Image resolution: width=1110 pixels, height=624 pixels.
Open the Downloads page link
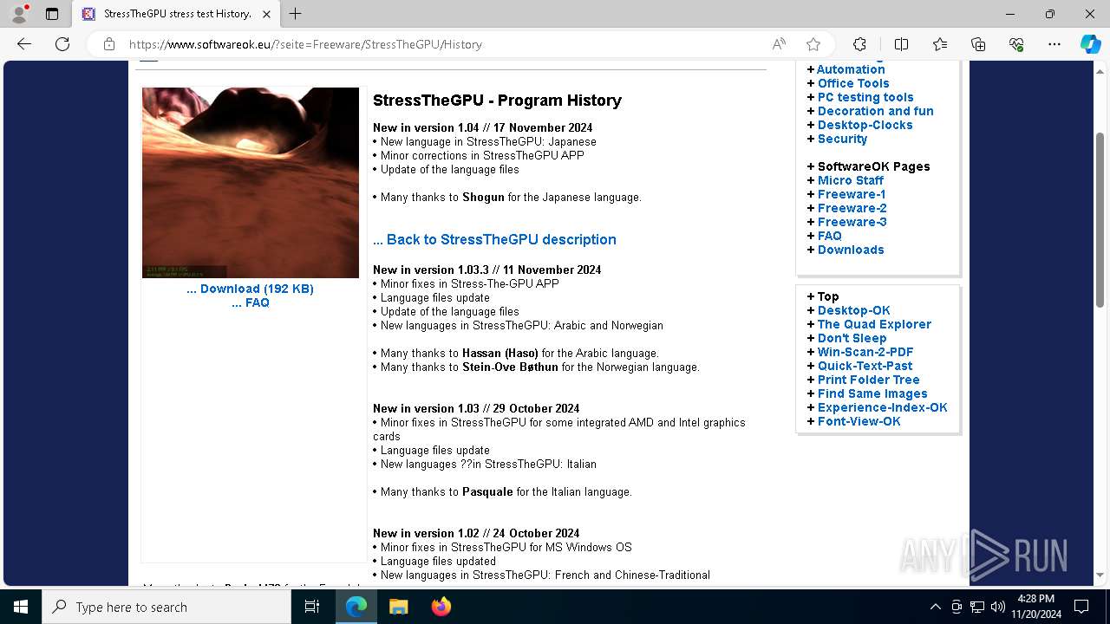pos(851,250)
